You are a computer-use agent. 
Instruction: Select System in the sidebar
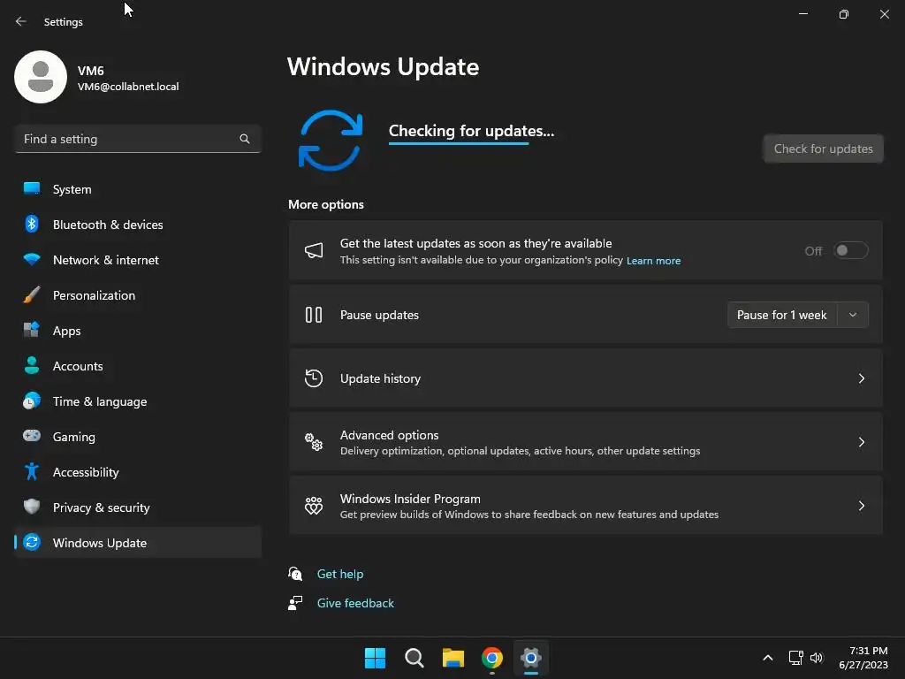click(137, 189)
